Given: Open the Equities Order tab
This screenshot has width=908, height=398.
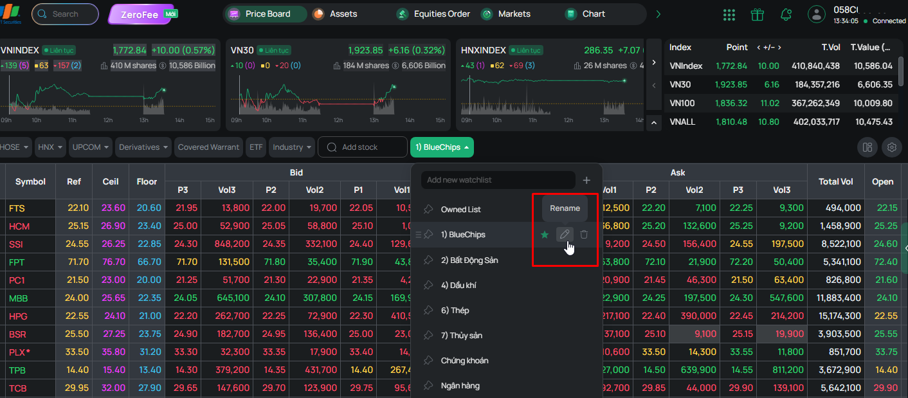Looking at the screenshot, I should [x=433, y=14].
